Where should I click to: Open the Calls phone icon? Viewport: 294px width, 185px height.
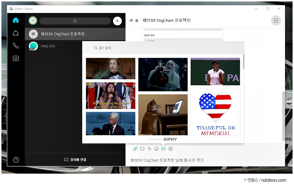(x=16, y=45)
